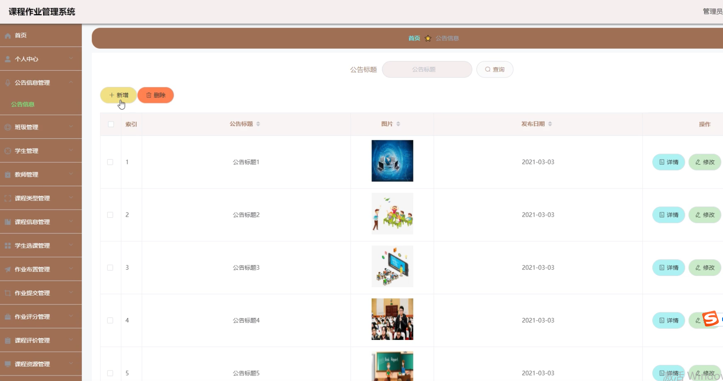Sort by 发布日期 column arrows

[x=550, y=124]
